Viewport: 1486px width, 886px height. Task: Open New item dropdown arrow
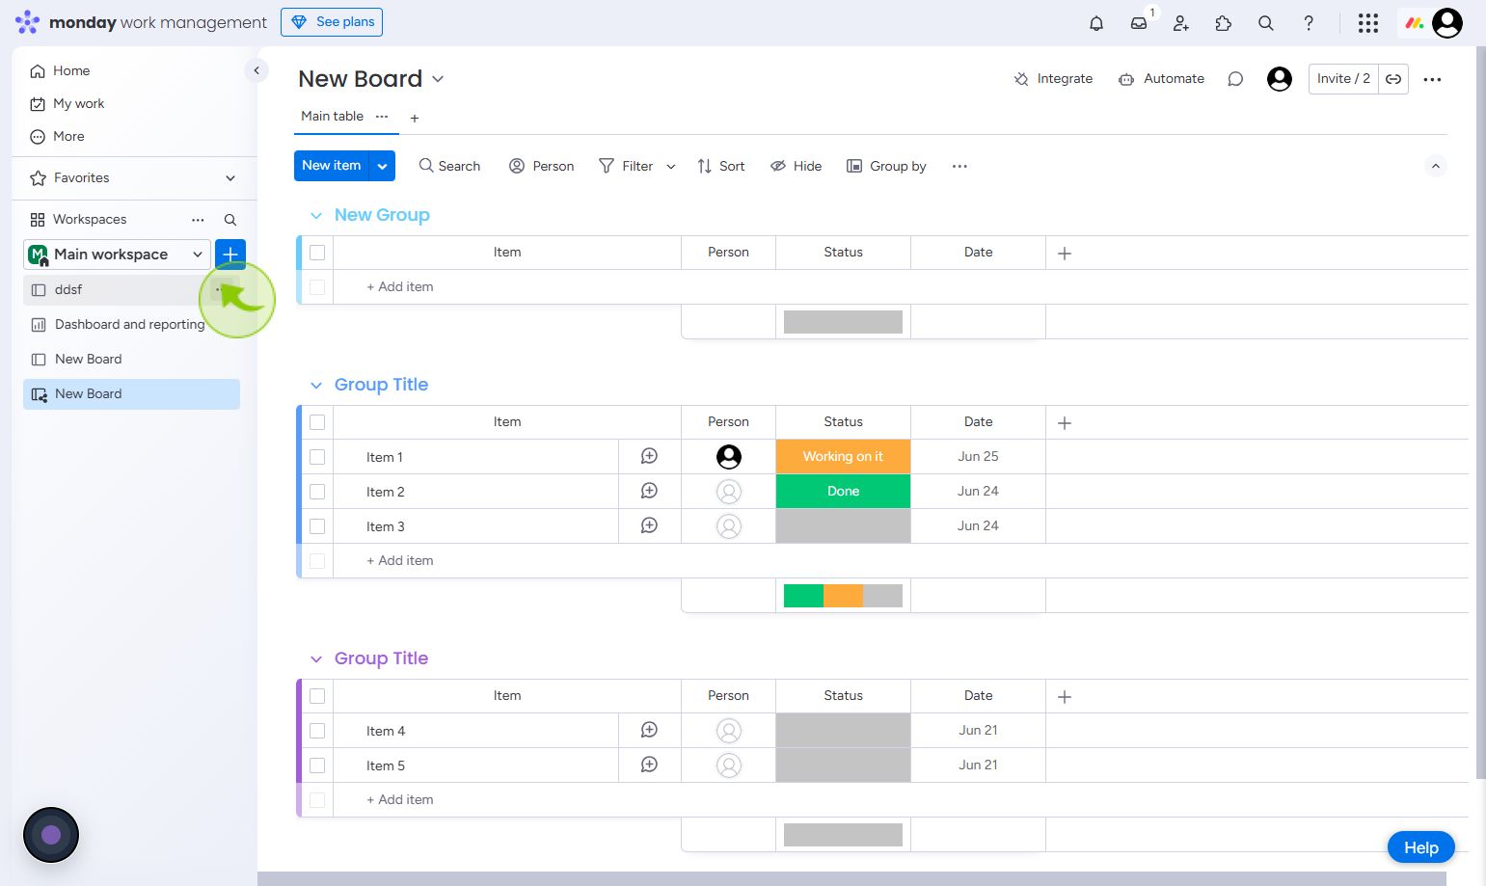(x=382, y=166)
